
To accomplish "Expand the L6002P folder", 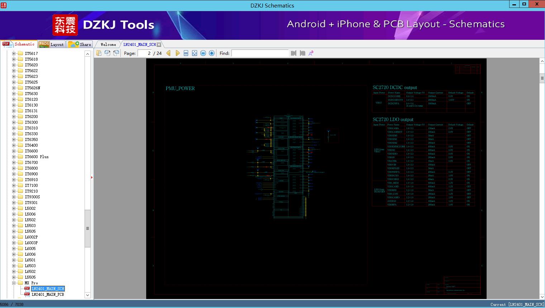I will pyautogui.click(x=14, y=237).
